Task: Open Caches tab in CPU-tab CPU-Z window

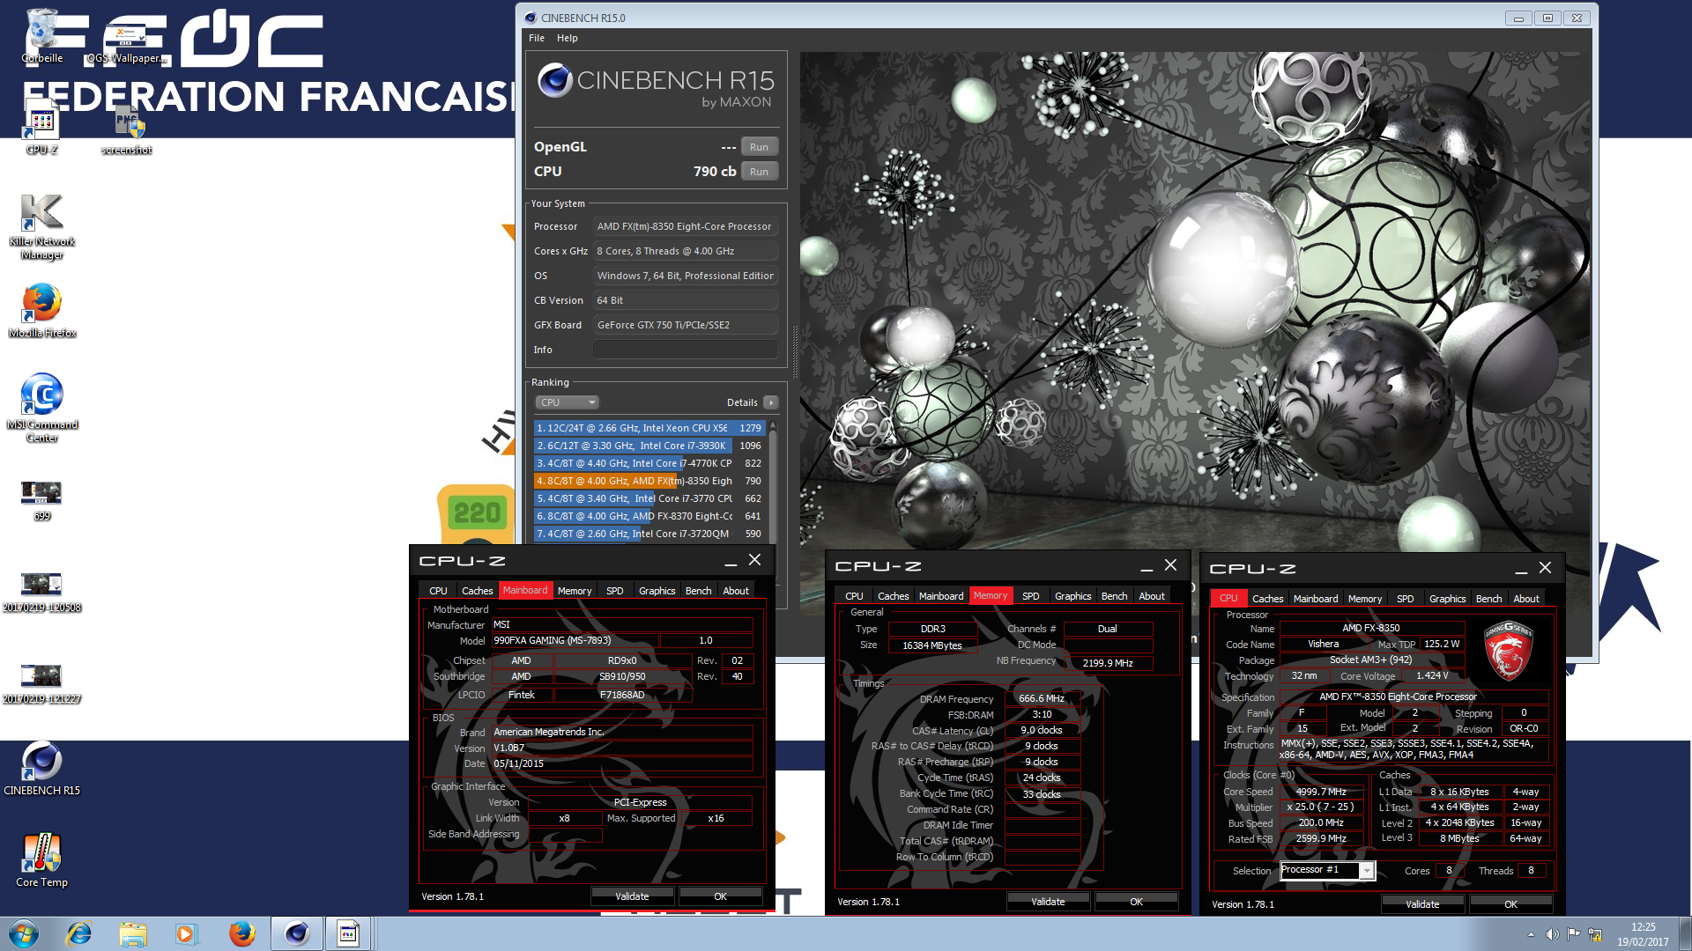Action: [1267, 599]
